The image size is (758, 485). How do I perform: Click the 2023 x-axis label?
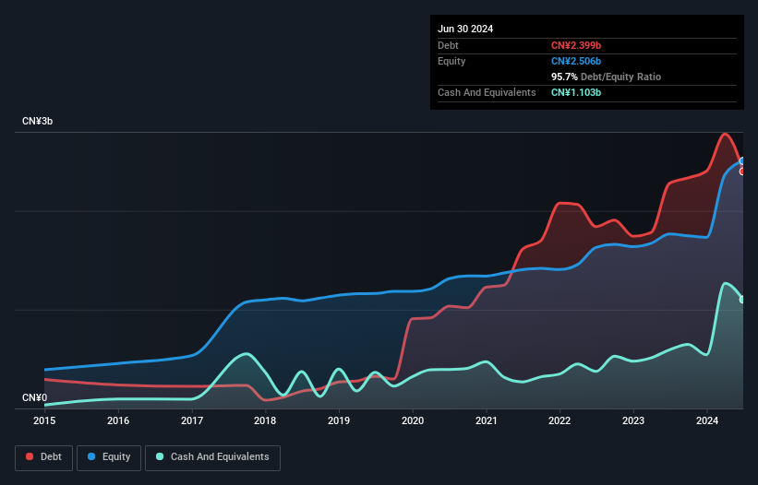click(x=633, y=420)
